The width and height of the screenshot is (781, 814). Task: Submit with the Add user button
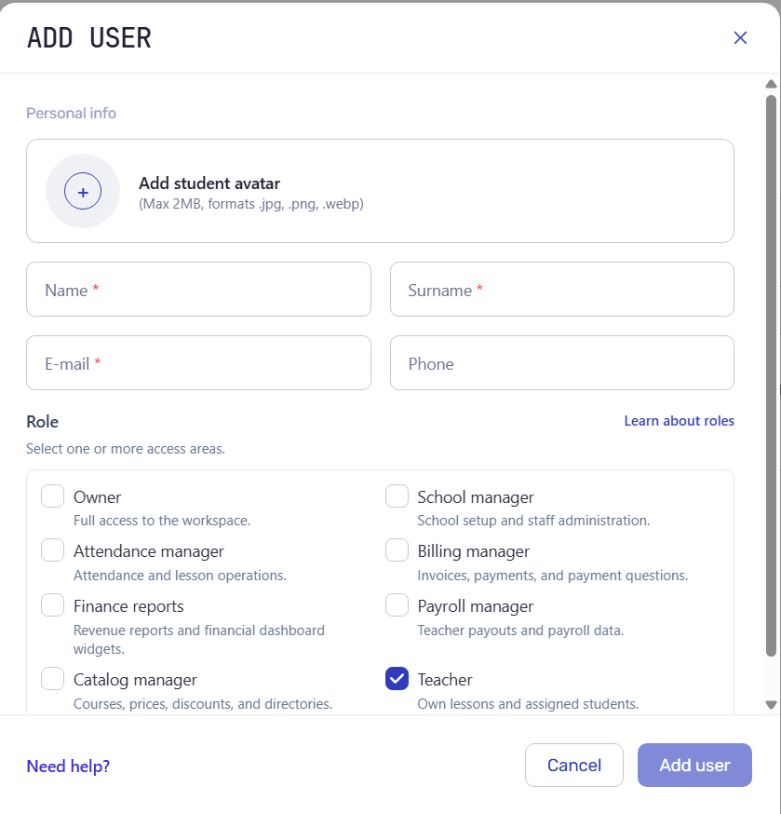click(694, 766)
